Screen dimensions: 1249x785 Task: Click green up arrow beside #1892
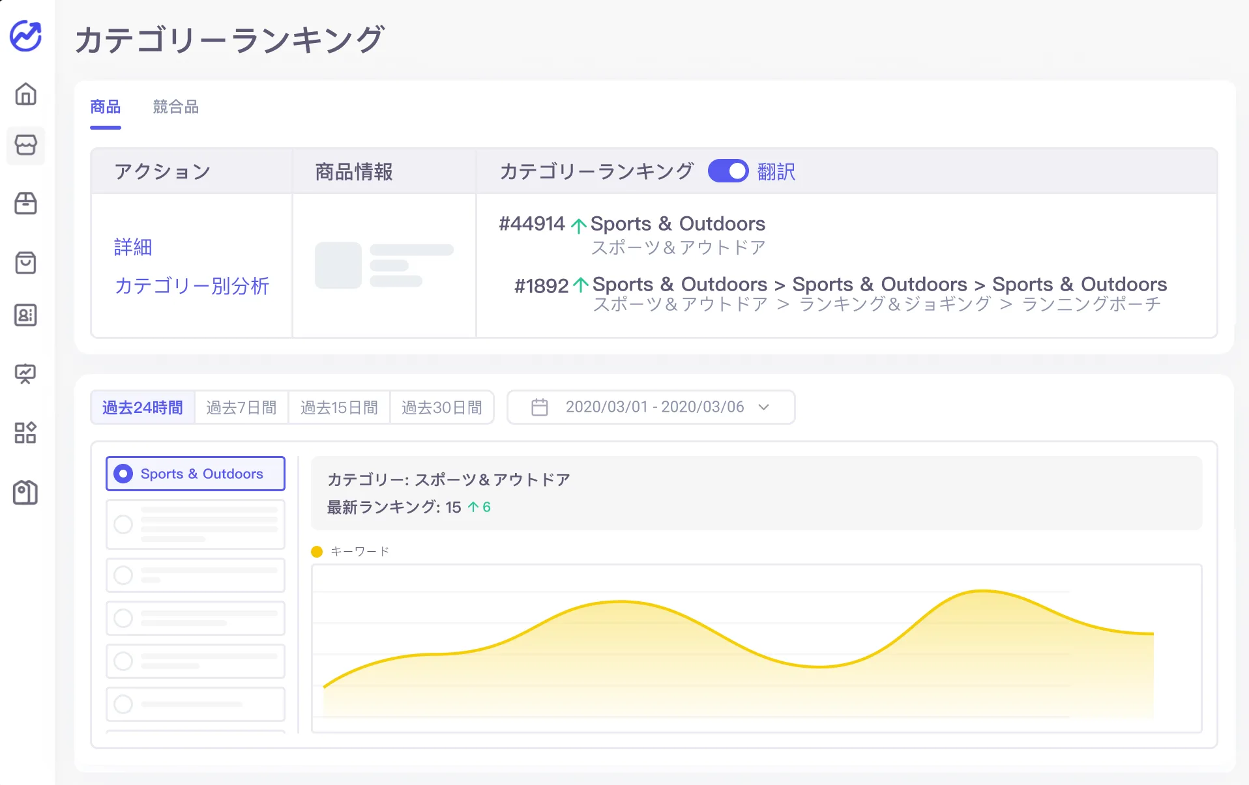click(580, 285)
